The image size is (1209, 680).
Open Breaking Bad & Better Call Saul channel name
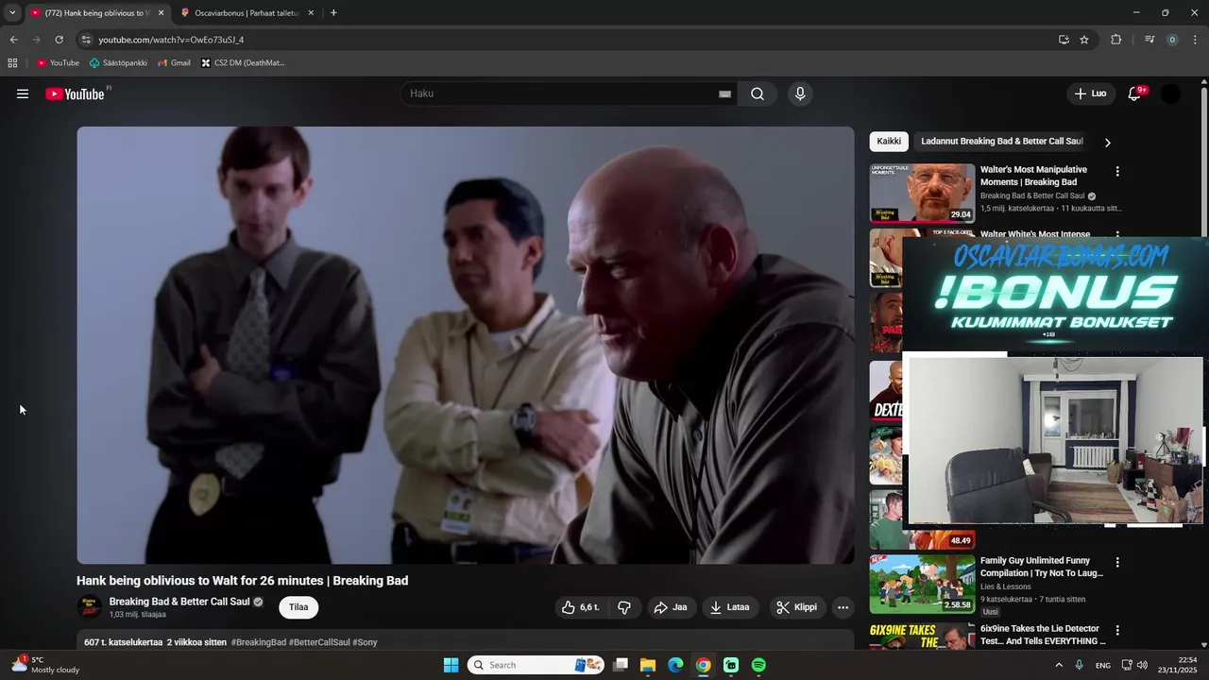pos(179,602)
